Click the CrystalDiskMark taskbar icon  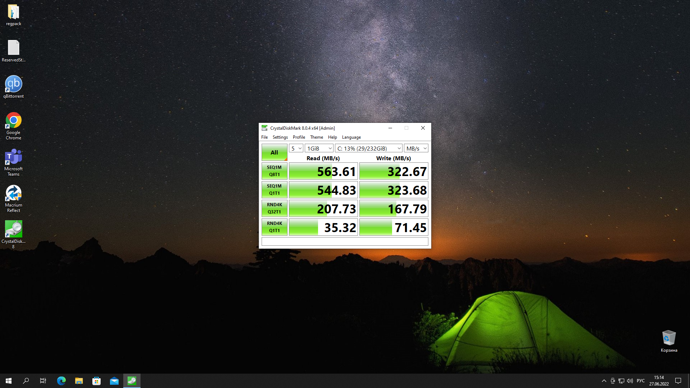[x=132, y=381]
